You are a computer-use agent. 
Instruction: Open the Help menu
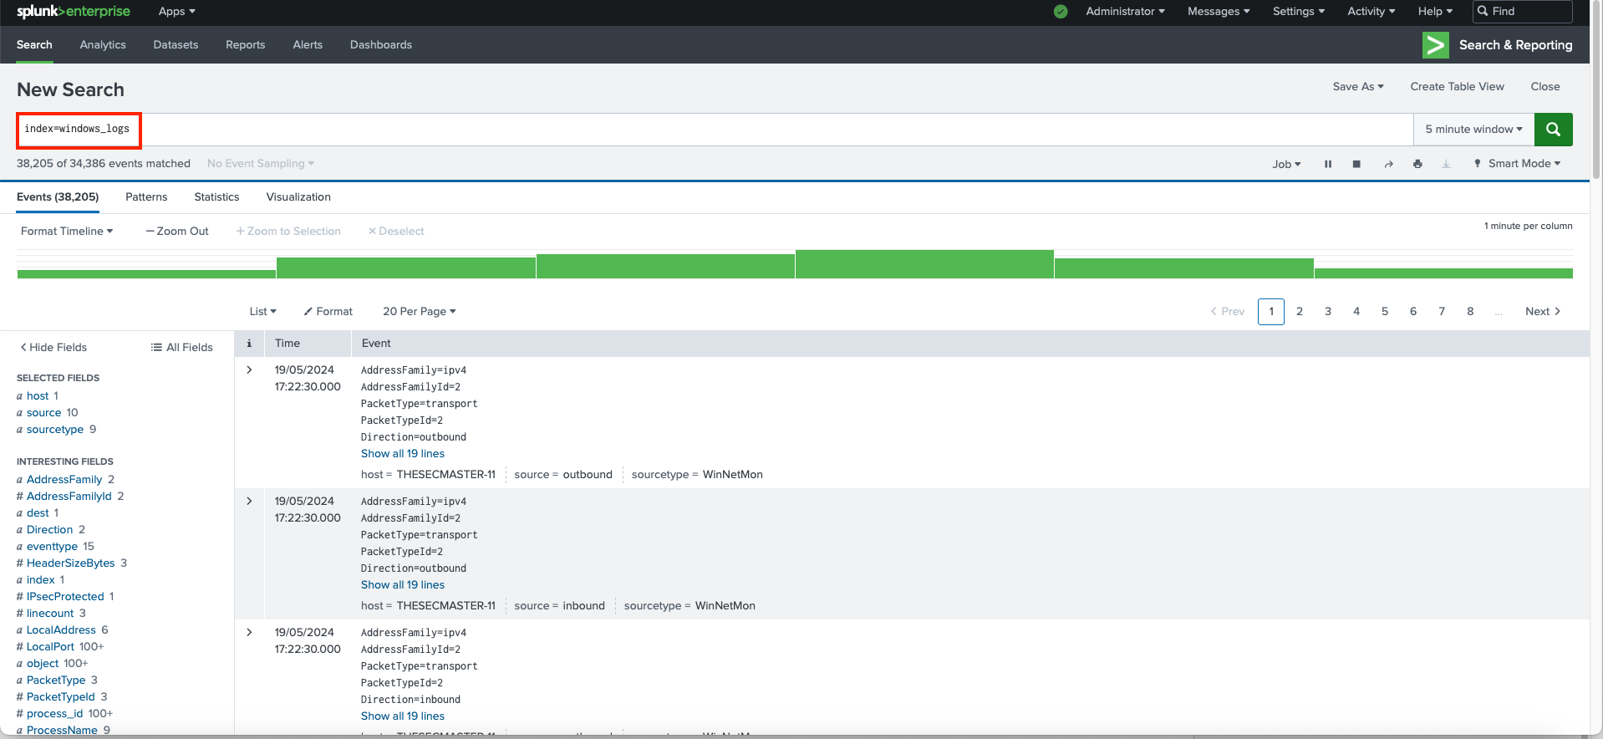click(1435, 12)
